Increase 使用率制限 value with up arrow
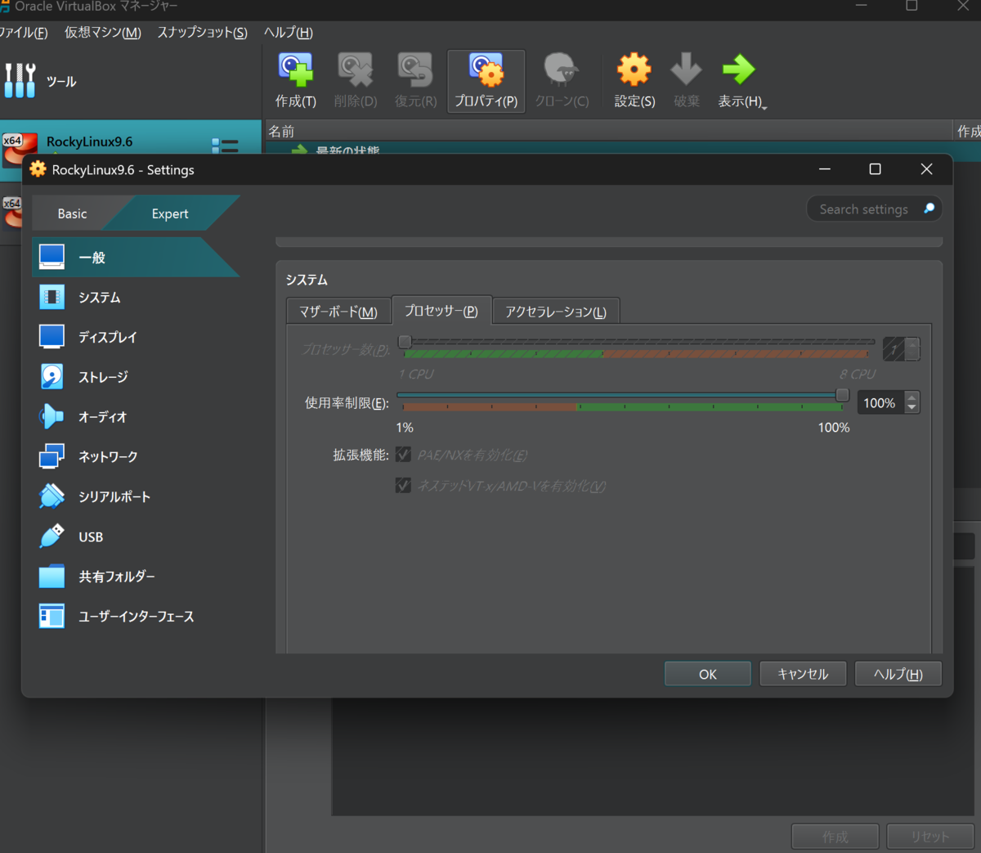 pos(912,397)
